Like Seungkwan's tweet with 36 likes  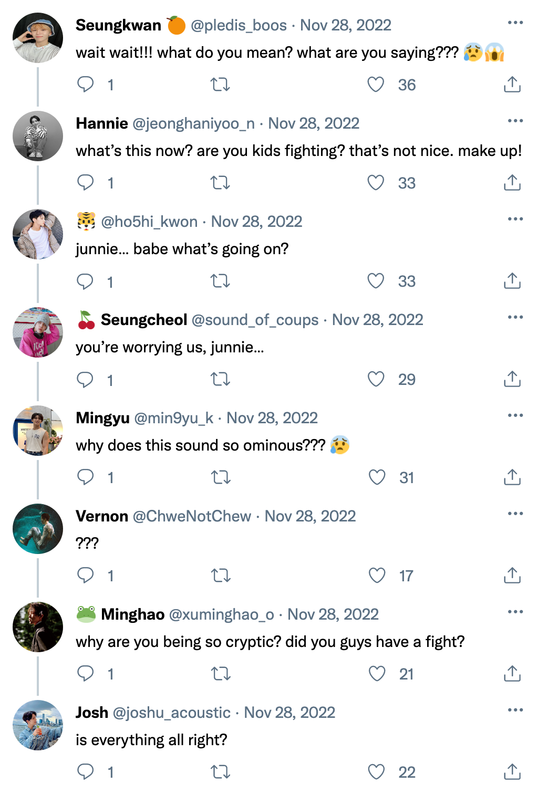[376, 85]
